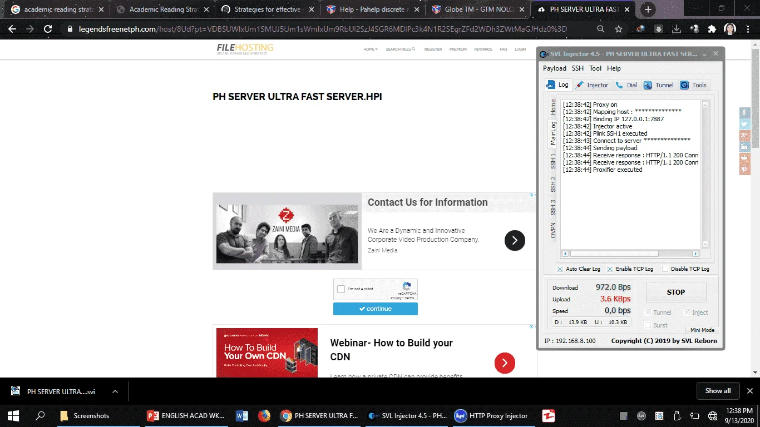
Task: Click the blue continue button
Action: (x=376, y=309)
